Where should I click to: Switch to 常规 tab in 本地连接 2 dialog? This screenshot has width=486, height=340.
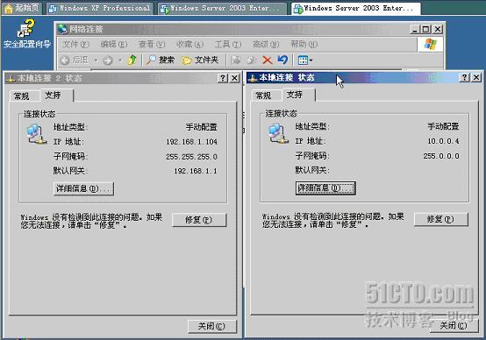coord(22,96)
